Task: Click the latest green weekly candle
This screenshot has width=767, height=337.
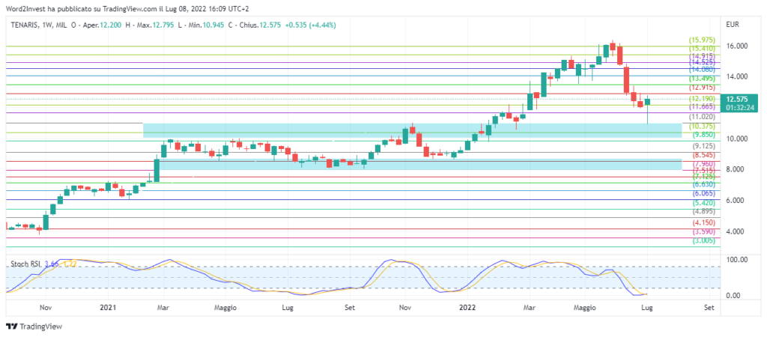Action: point(648,102)
